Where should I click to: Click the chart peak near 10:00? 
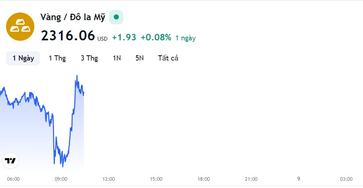click(x=77, y=75)
